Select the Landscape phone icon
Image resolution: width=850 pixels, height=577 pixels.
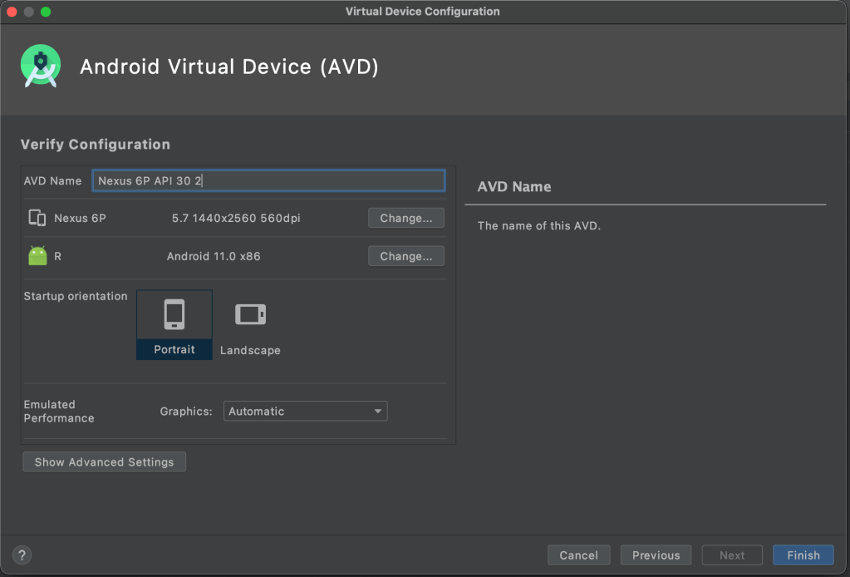[250, 314]
